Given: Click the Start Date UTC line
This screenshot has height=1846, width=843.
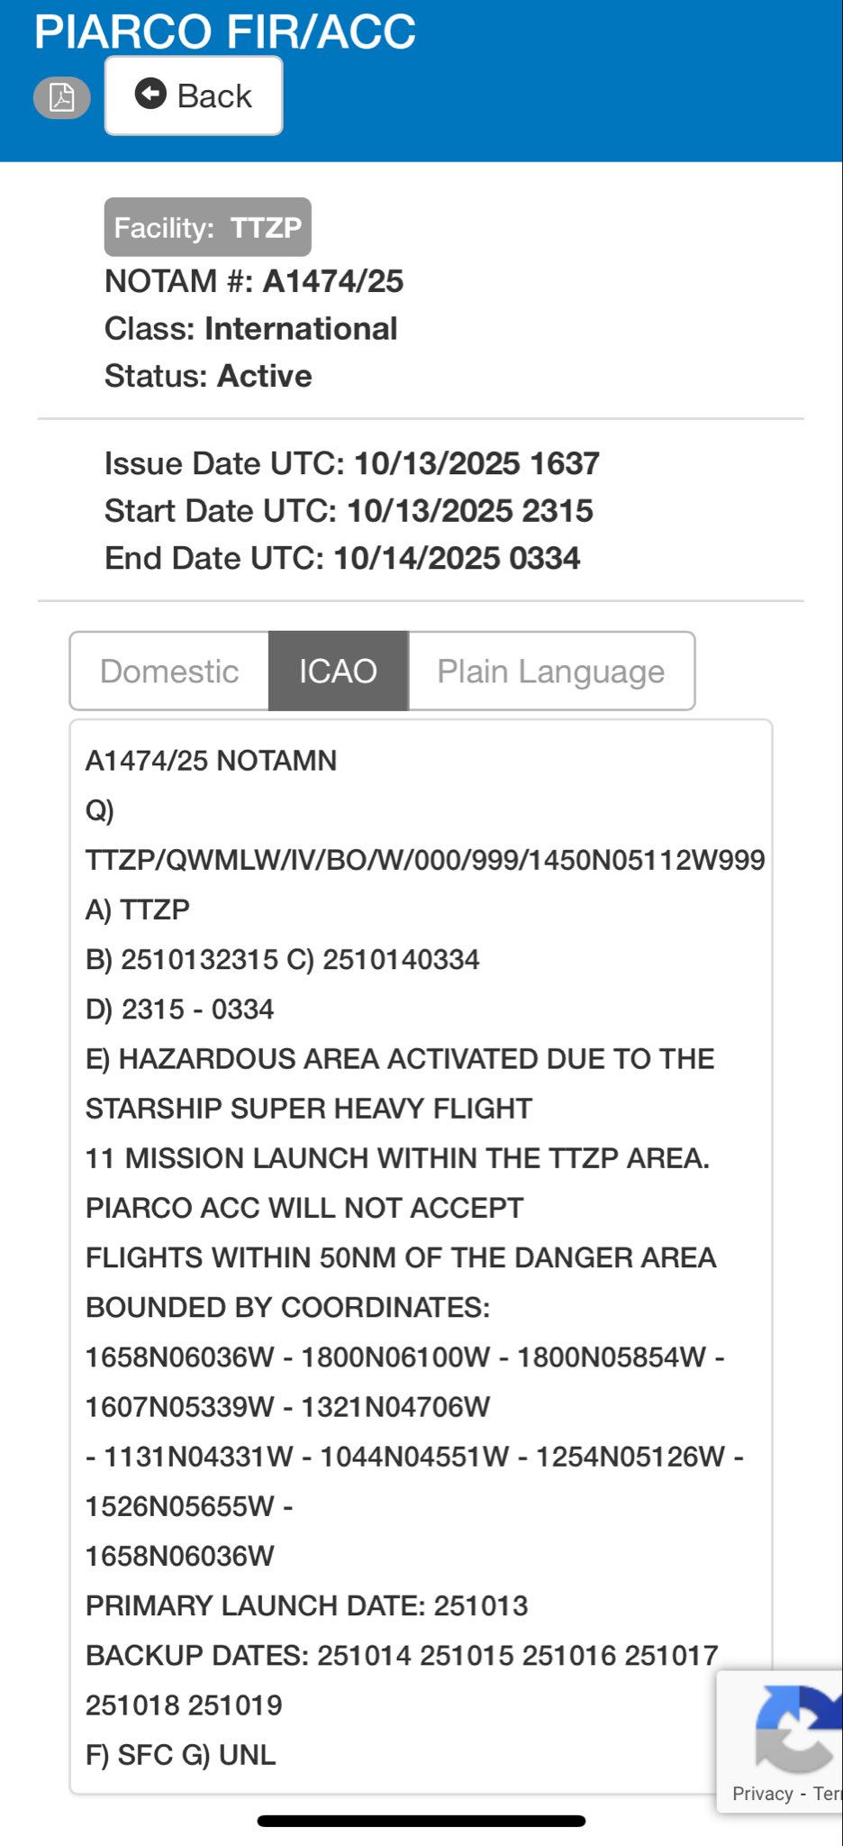Looking at the screenshot, I should 349,511.
